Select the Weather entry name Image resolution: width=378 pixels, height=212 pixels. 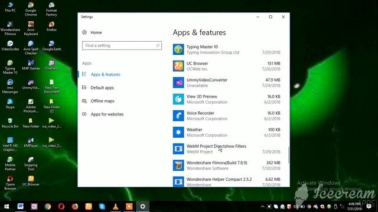(x=194, y=130)
